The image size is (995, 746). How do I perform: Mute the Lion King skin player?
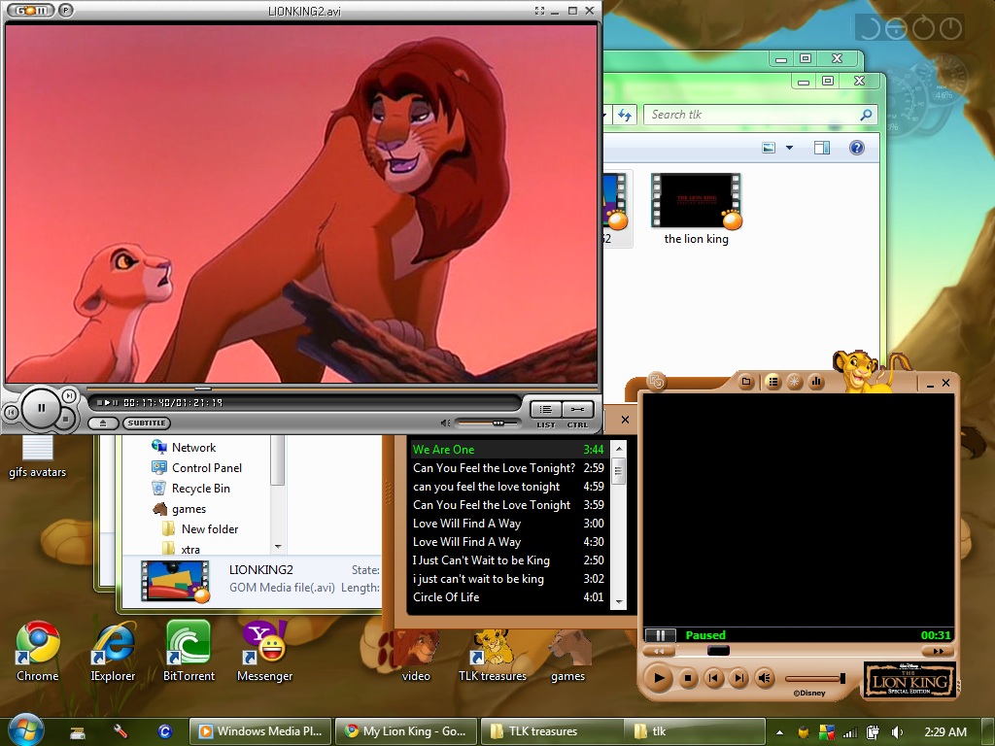pyautogui.click(x=765, y=678)
